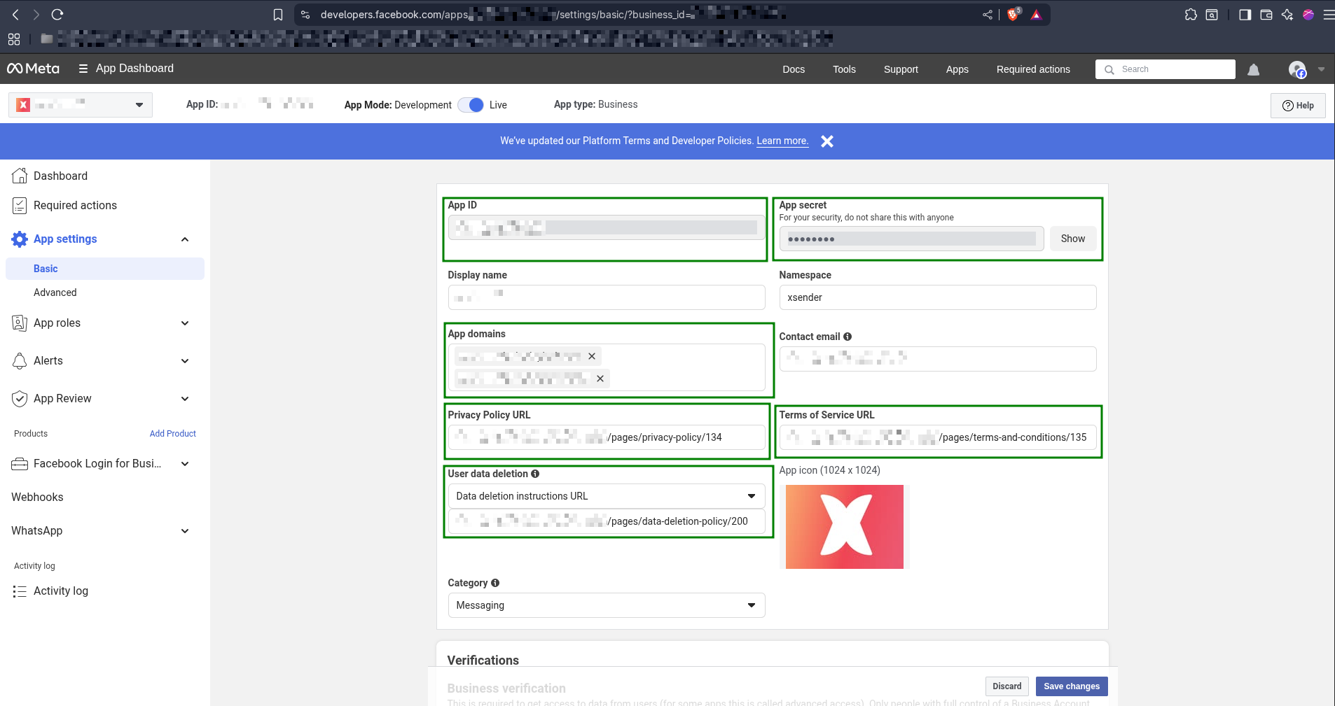Click the App icon thumbnail image
Viewport: 1335px width, 706px height.
coord(844,527)
